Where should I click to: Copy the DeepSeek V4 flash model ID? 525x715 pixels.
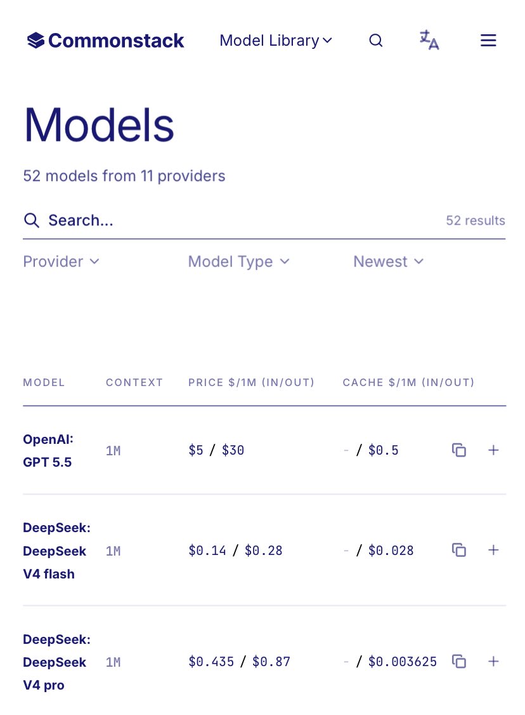[459, 550]
